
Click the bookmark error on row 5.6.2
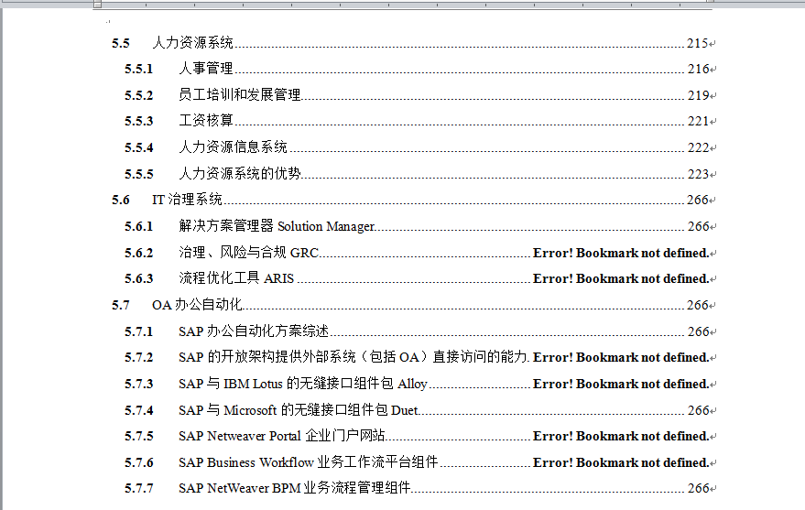click(621, 253)
